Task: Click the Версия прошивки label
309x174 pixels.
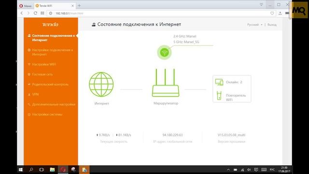Action: (232, 142)
